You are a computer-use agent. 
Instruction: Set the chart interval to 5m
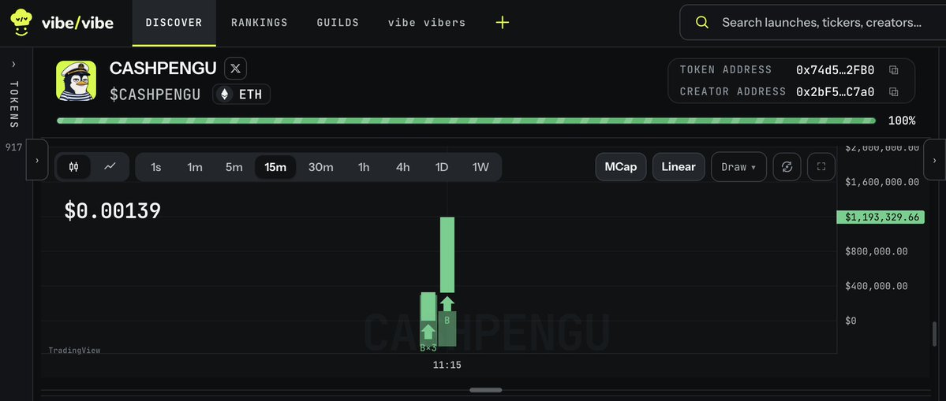(x=234, y=167)
